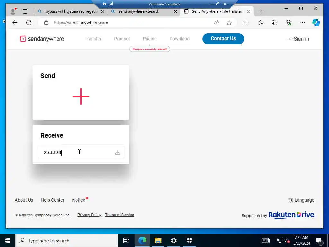Close the bypass w11 system req tab
The height and width of the screenshot is (247, 329).
coord(102,11)
